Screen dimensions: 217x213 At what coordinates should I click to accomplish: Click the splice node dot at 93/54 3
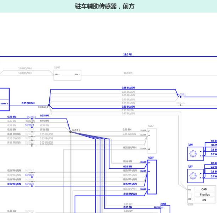(71, 132)
